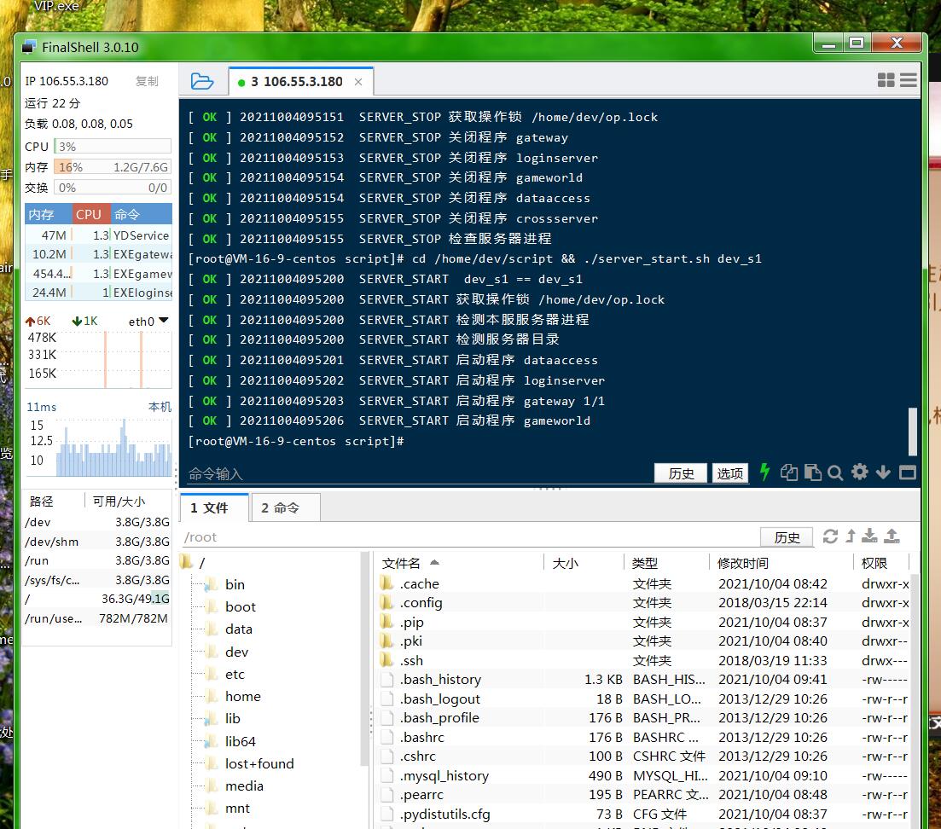This screenshot has width=941, height=829.
Task: Switch to the 2 命令 tab
Action: 281,508
